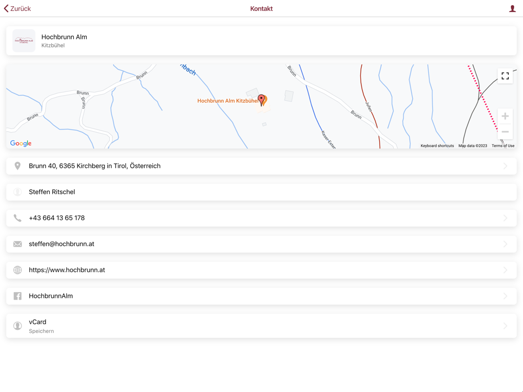
Task: Save the vCard contact
Action: point(261,326)
